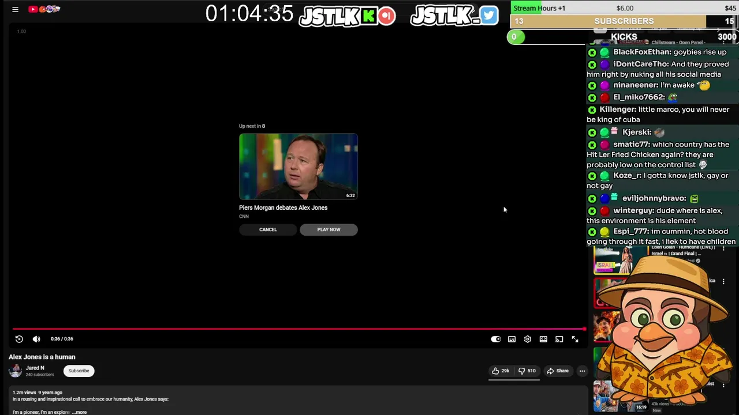Open the YouTube hamburger guide menu

(15, 9)
